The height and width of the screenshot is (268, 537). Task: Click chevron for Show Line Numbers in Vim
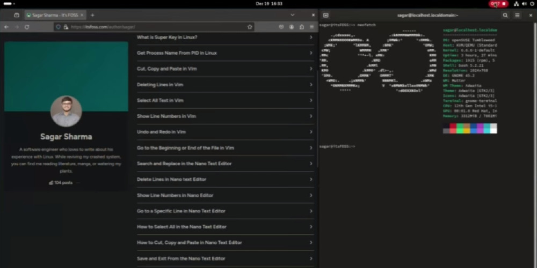(311, 116)
